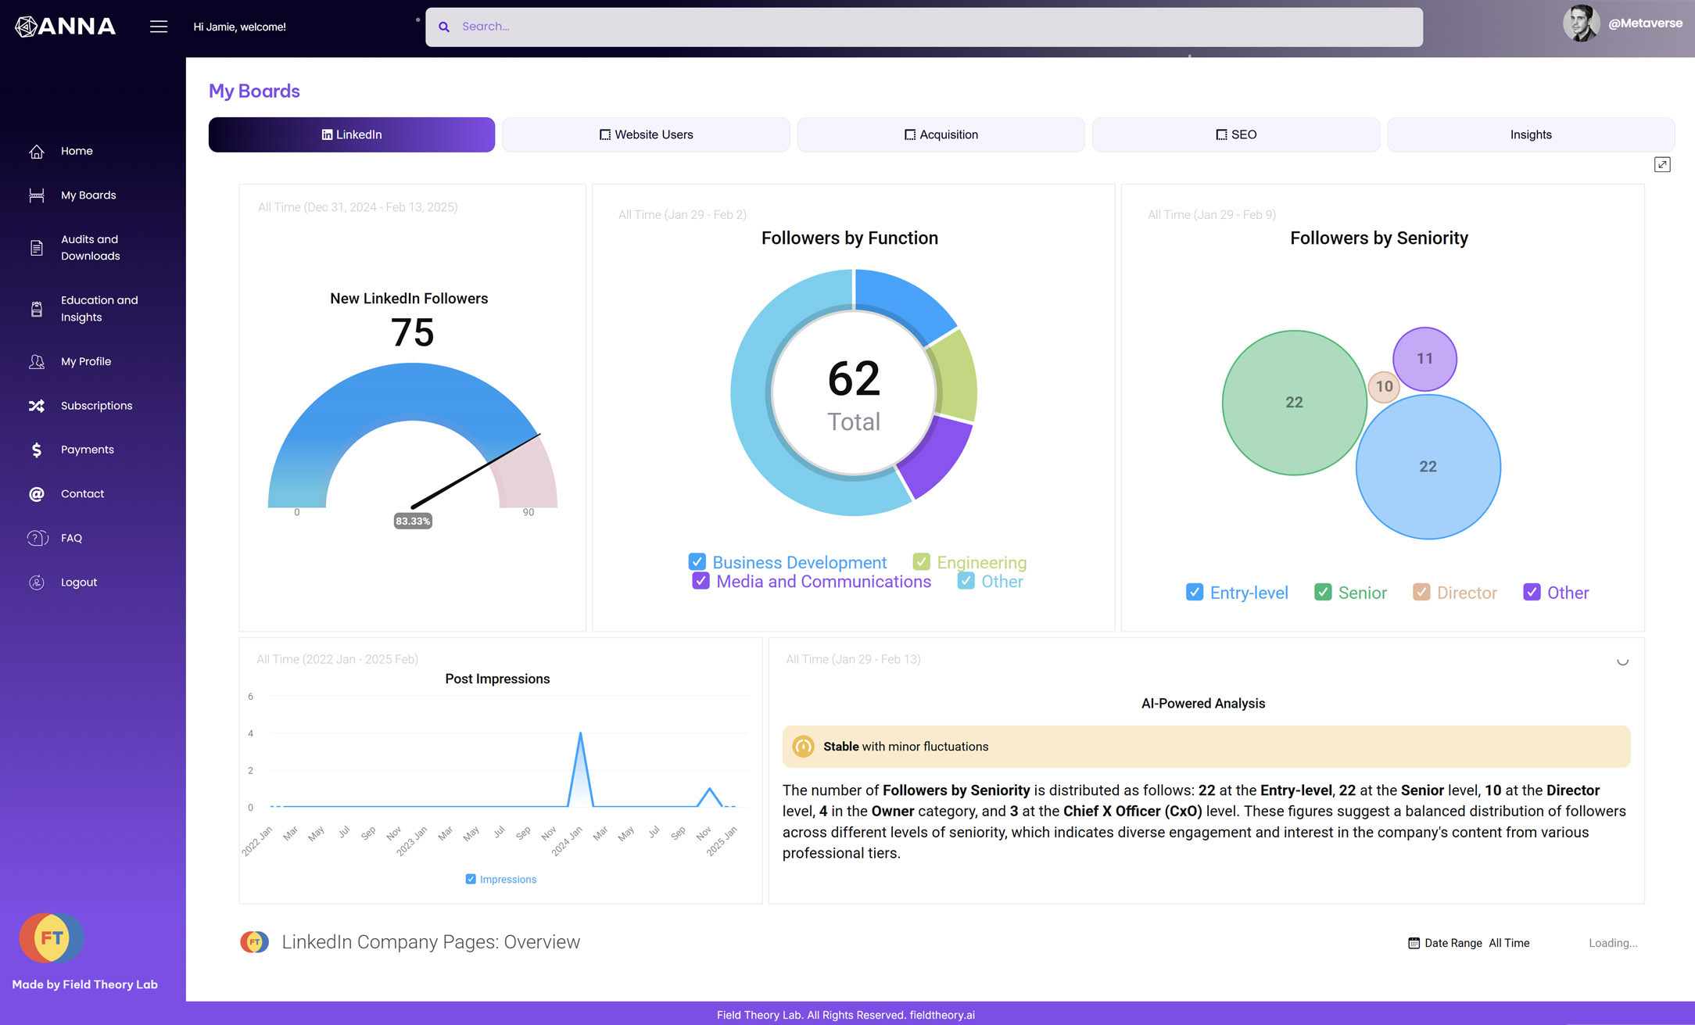1695x1025 pixels.
Task: Switch to the Website Users tab
Action: pyautogui.click(x=646, y=134)
